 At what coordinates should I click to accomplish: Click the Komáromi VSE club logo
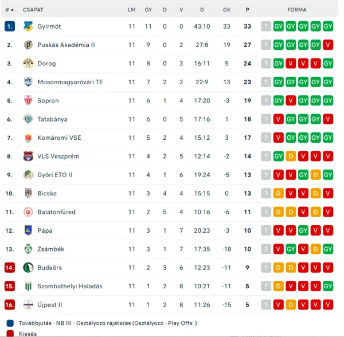pyautogui.click(x=28, y=138)
